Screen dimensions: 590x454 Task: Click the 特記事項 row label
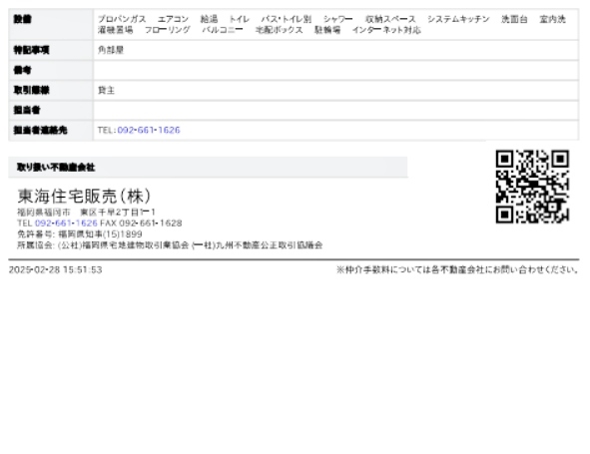[31, 50]
